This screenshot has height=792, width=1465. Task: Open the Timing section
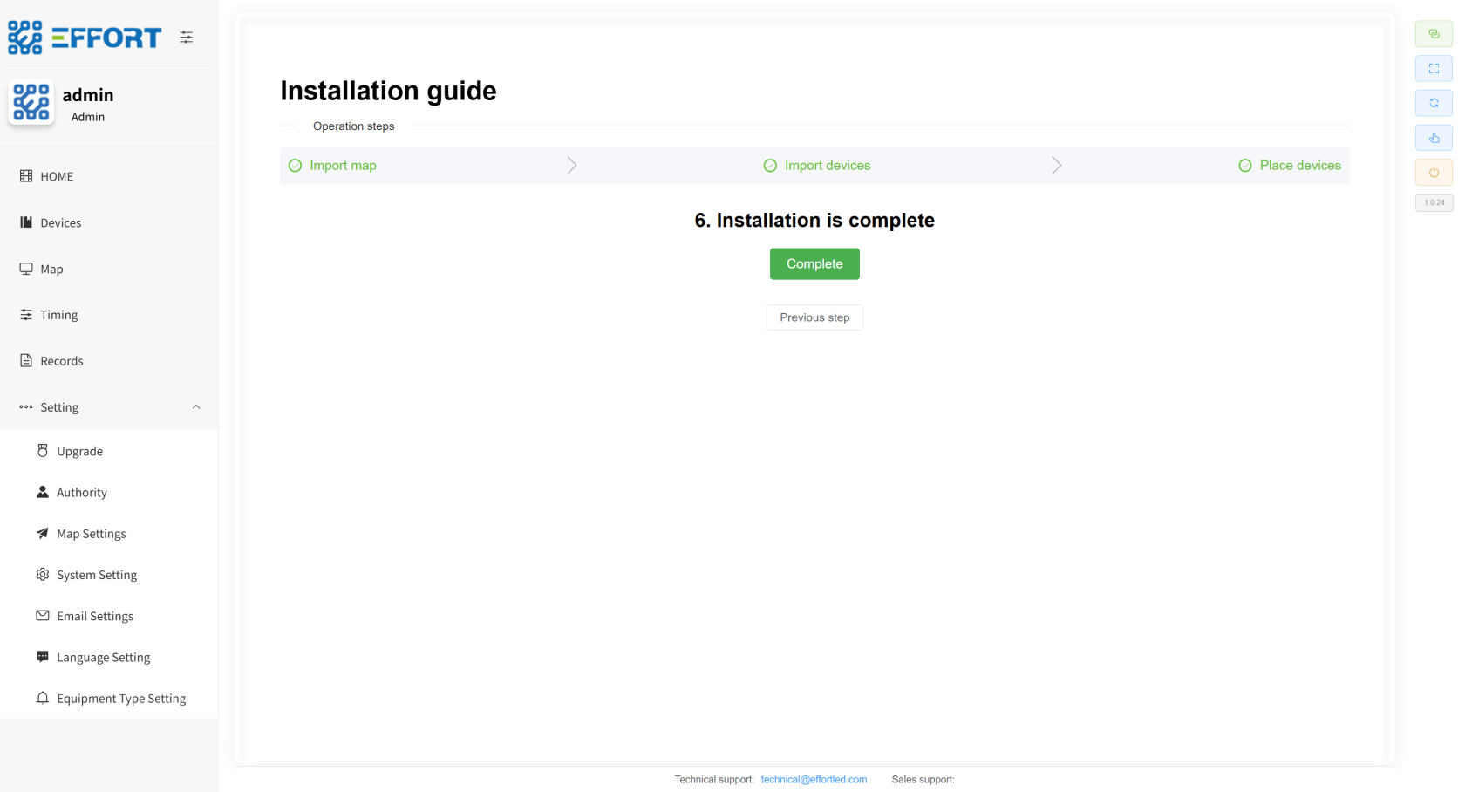tap(58, 315)
